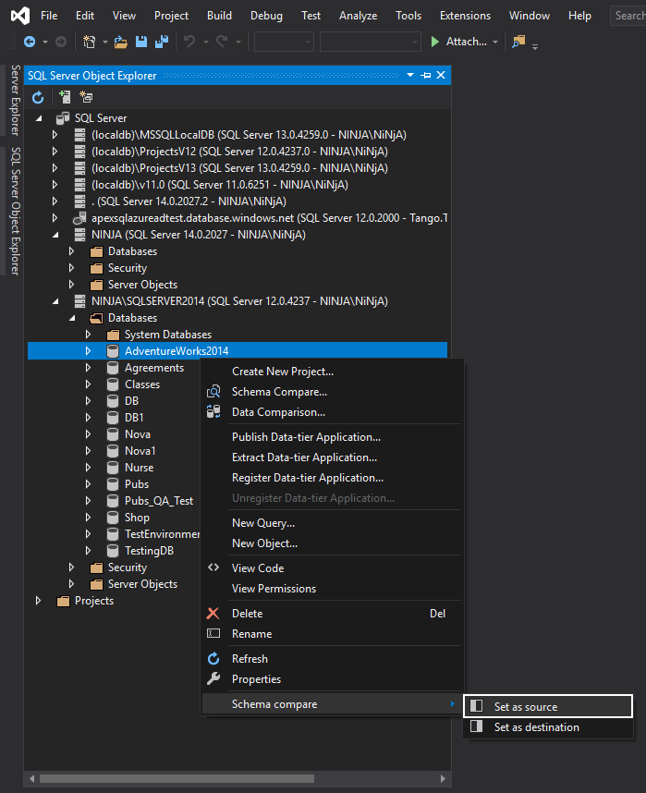Viewport: 646px width, 793px height.
Task: Click the horizontal scrollbar right arrow
Action: point(443,778)
